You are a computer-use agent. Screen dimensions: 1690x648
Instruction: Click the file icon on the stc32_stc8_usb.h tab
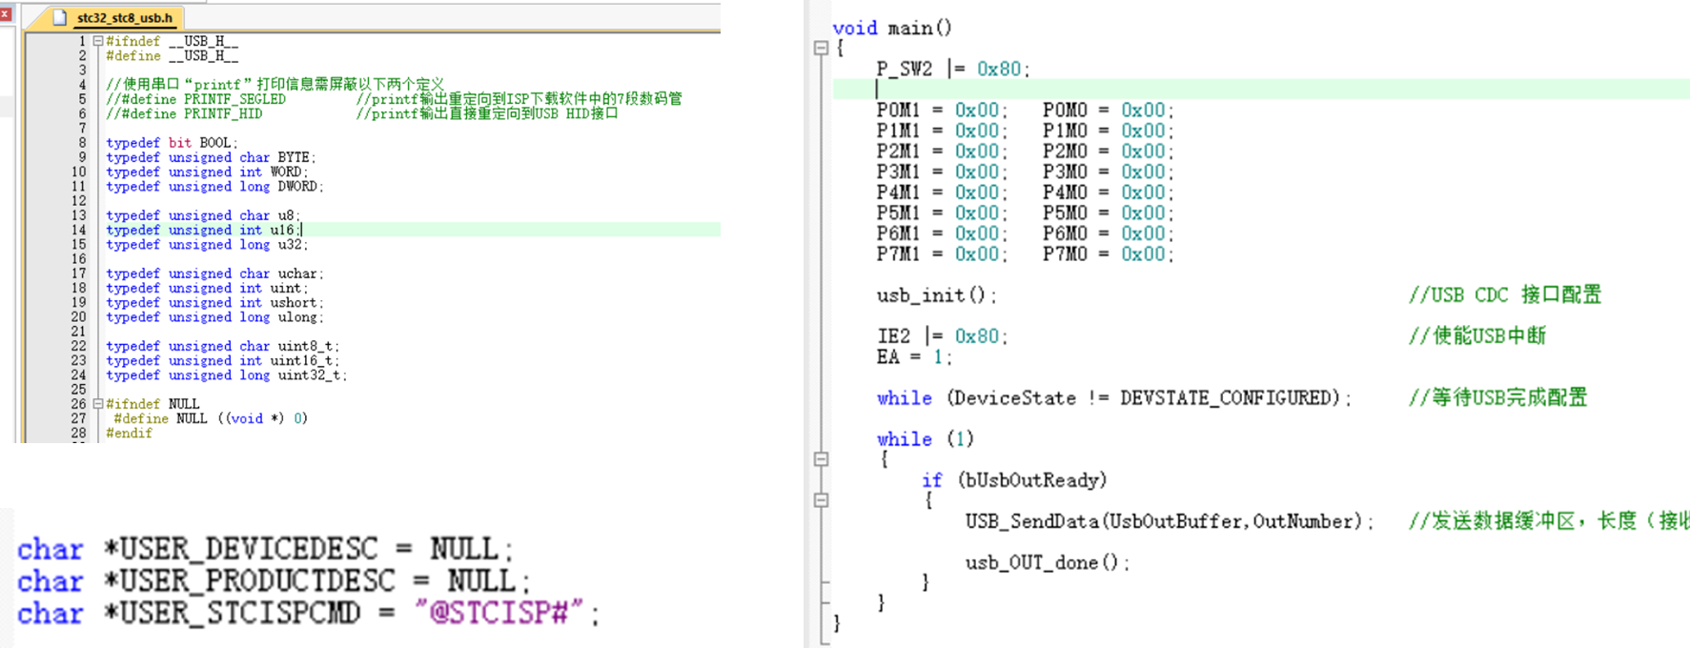pos(60,17)
